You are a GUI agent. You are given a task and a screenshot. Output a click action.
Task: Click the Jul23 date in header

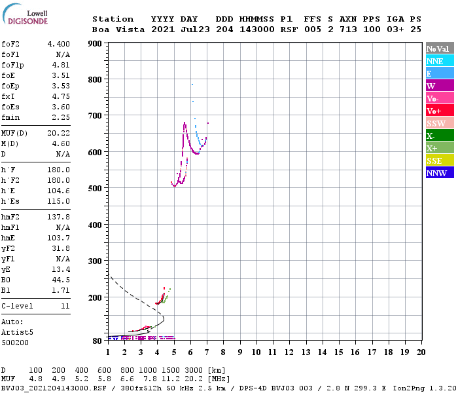(195, 29)
